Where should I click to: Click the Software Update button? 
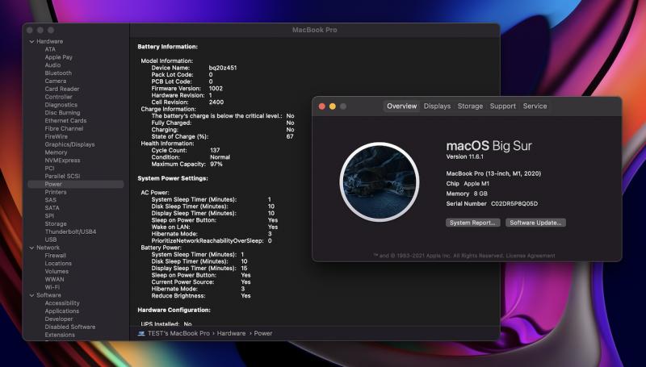click(535, 223)
